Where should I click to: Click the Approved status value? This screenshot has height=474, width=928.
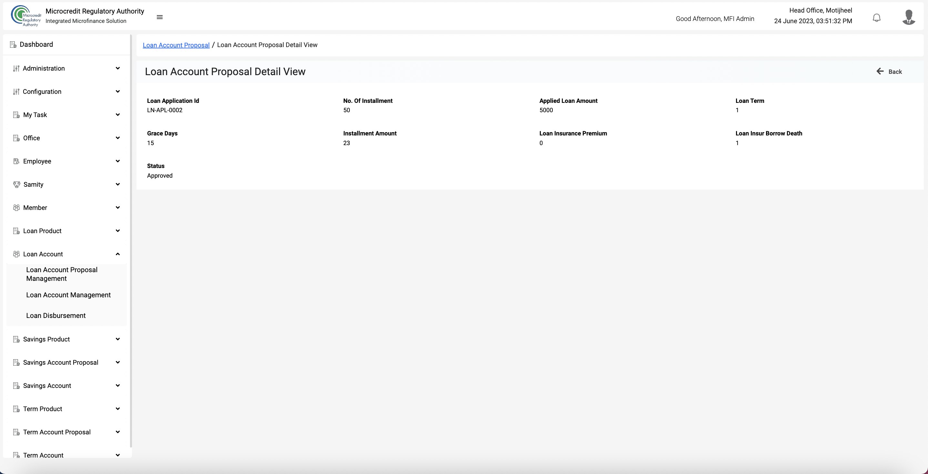[160, 176]
